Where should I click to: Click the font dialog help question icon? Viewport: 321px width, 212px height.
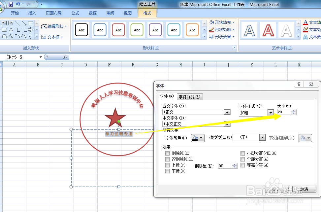coord(299,84)
